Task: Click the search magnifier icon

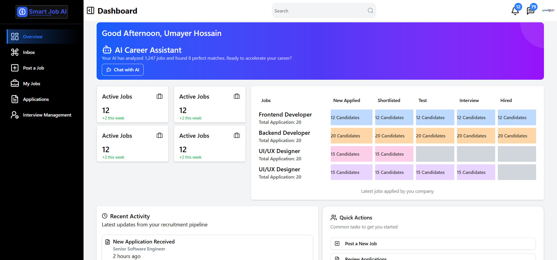Action: click(x=370, y=11)
